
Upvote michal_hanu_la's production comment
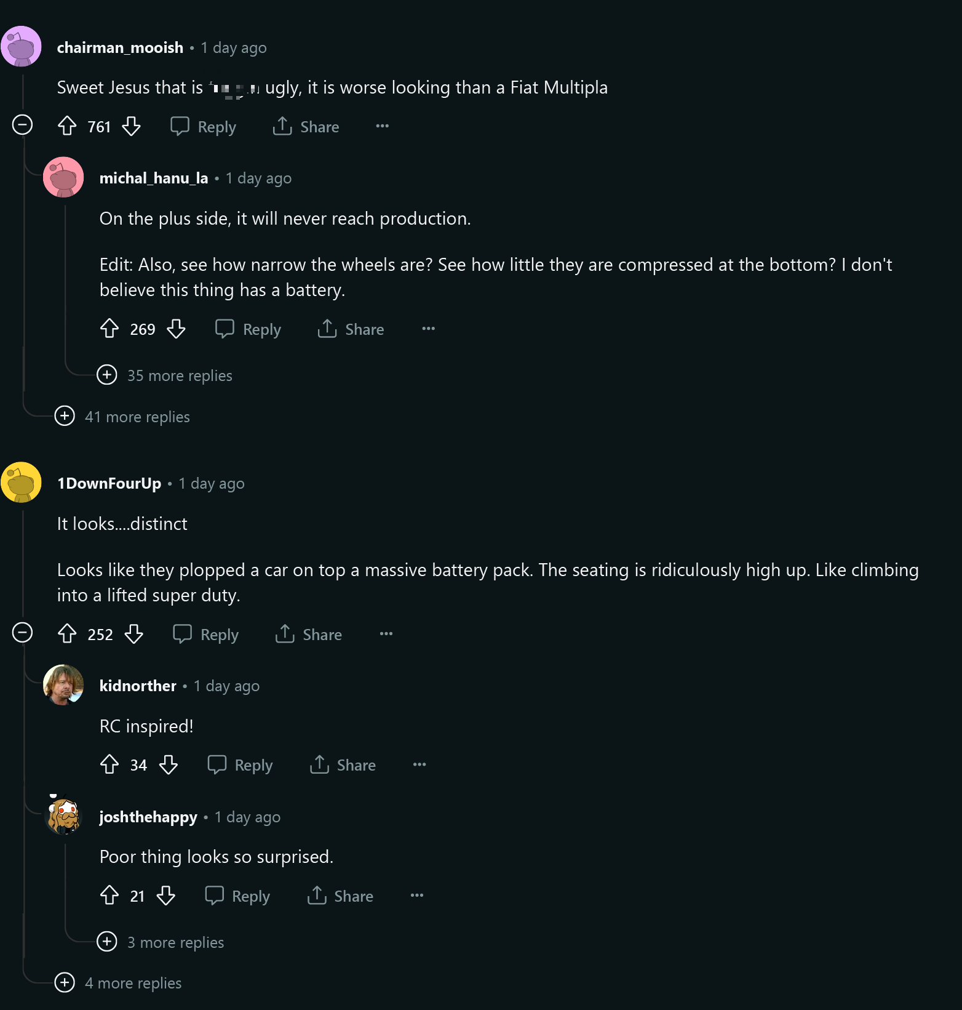point(109,329)
